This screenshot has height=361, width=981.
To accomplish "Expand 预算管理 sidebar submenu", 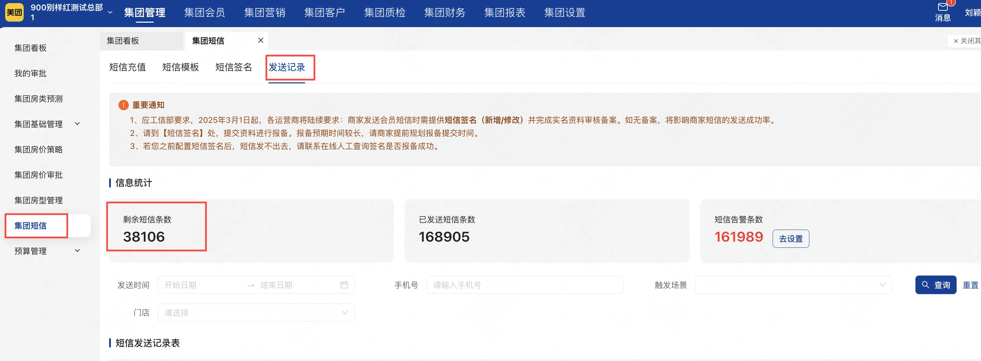I will tap(77, 251).
